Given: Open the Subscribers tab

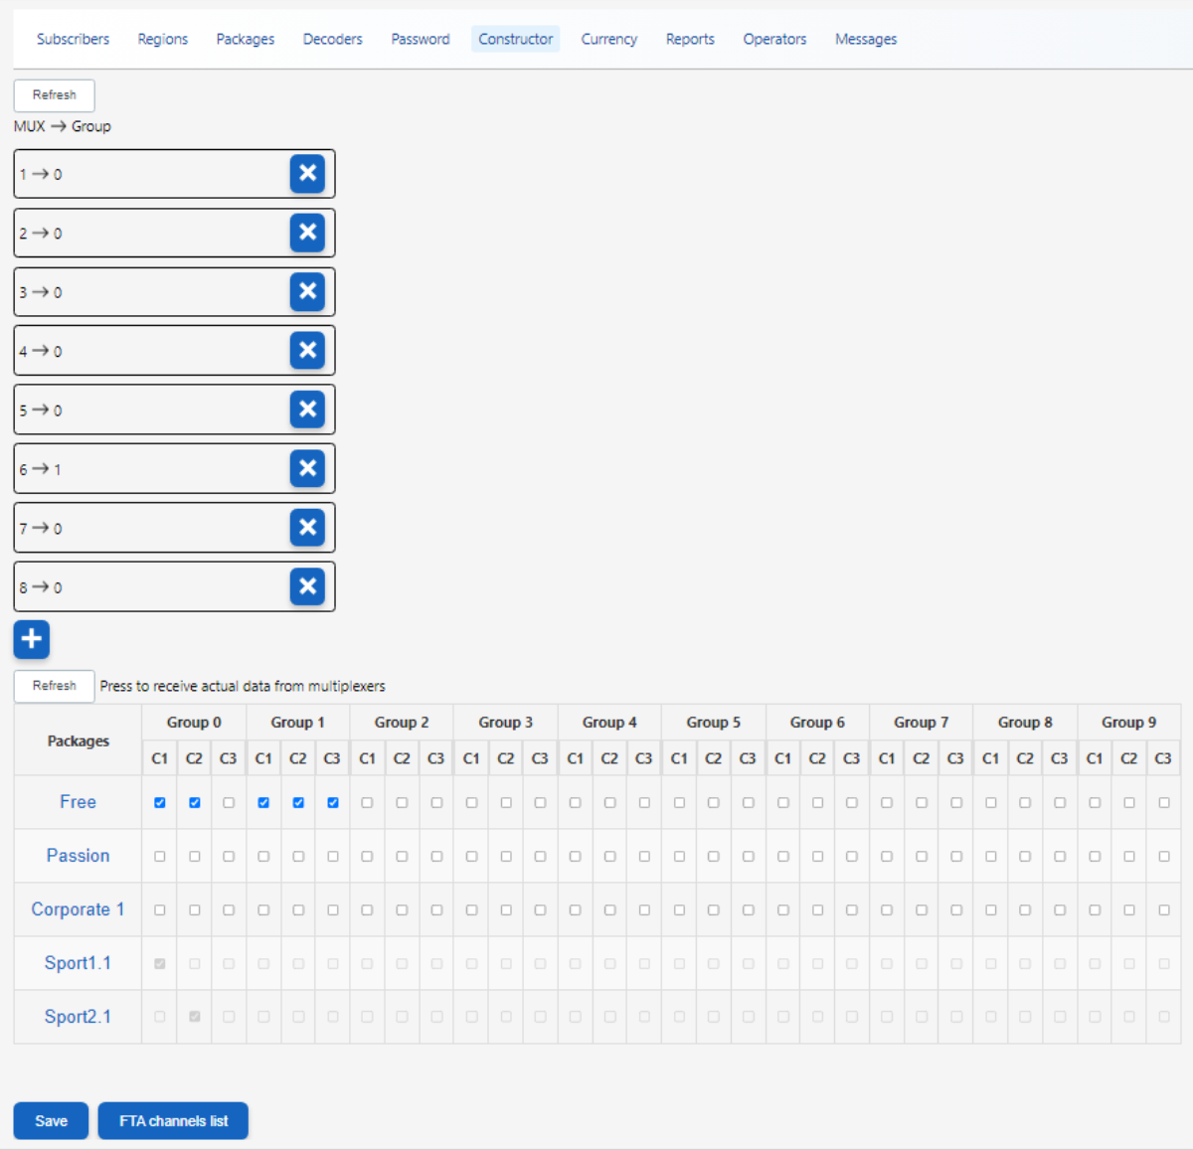Looking at the screenshot, I should coord(73,39).
